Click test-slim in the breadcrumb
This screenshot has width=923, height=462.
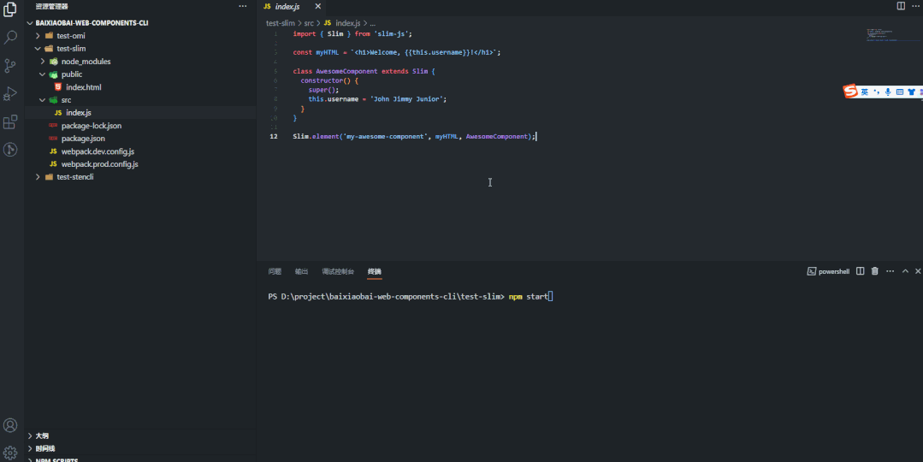click(281, 23)
